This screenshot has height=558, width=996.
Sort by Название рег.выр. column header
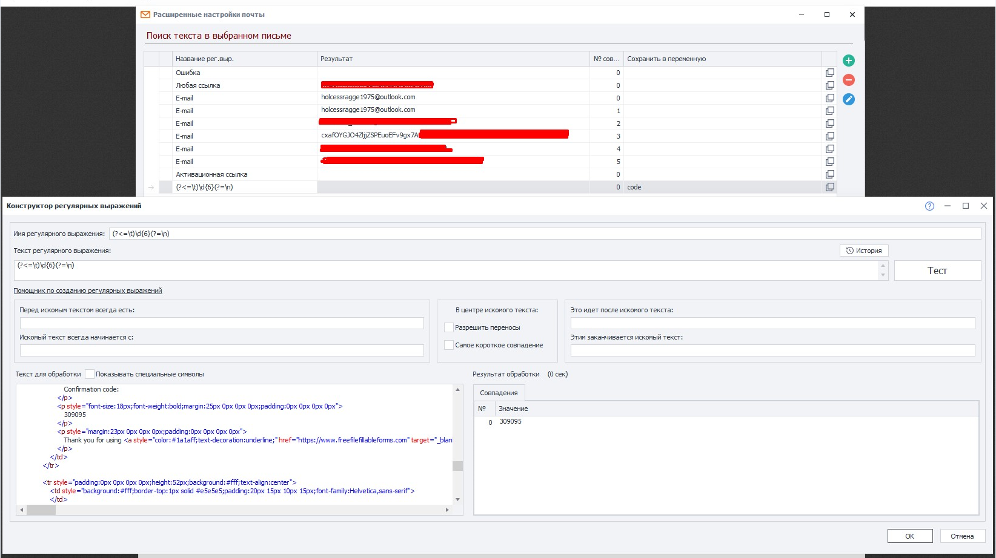click(245, 59)
